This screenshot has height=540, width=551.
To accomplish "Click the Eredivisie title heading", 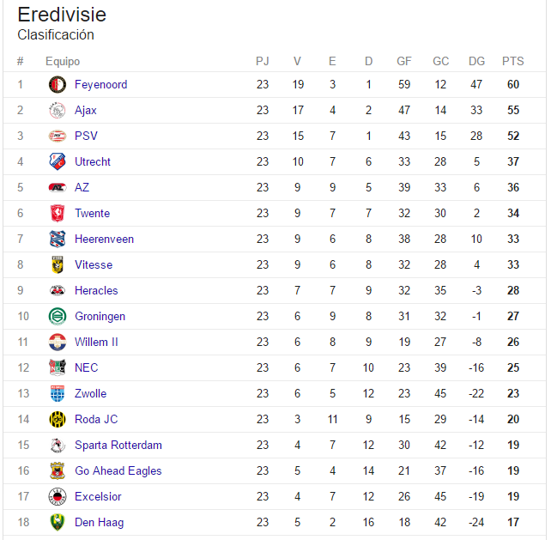I will (x=62, y=15).
